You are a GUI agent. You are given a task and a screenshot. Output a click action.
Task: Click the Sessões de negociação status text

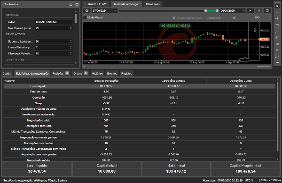[x=35, y=180]
